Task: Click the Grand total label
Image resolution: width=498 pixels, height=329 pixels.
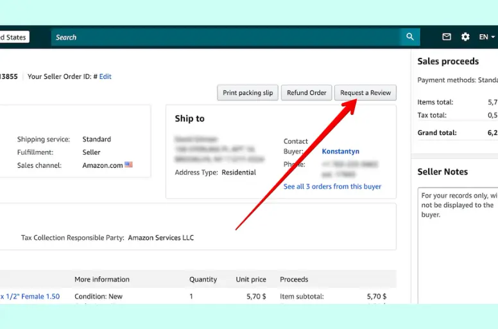Action: (436, 133)
